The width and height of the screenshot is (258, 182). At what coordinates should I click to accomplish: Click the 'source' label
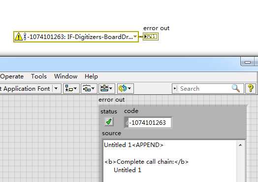click(112, 133)
